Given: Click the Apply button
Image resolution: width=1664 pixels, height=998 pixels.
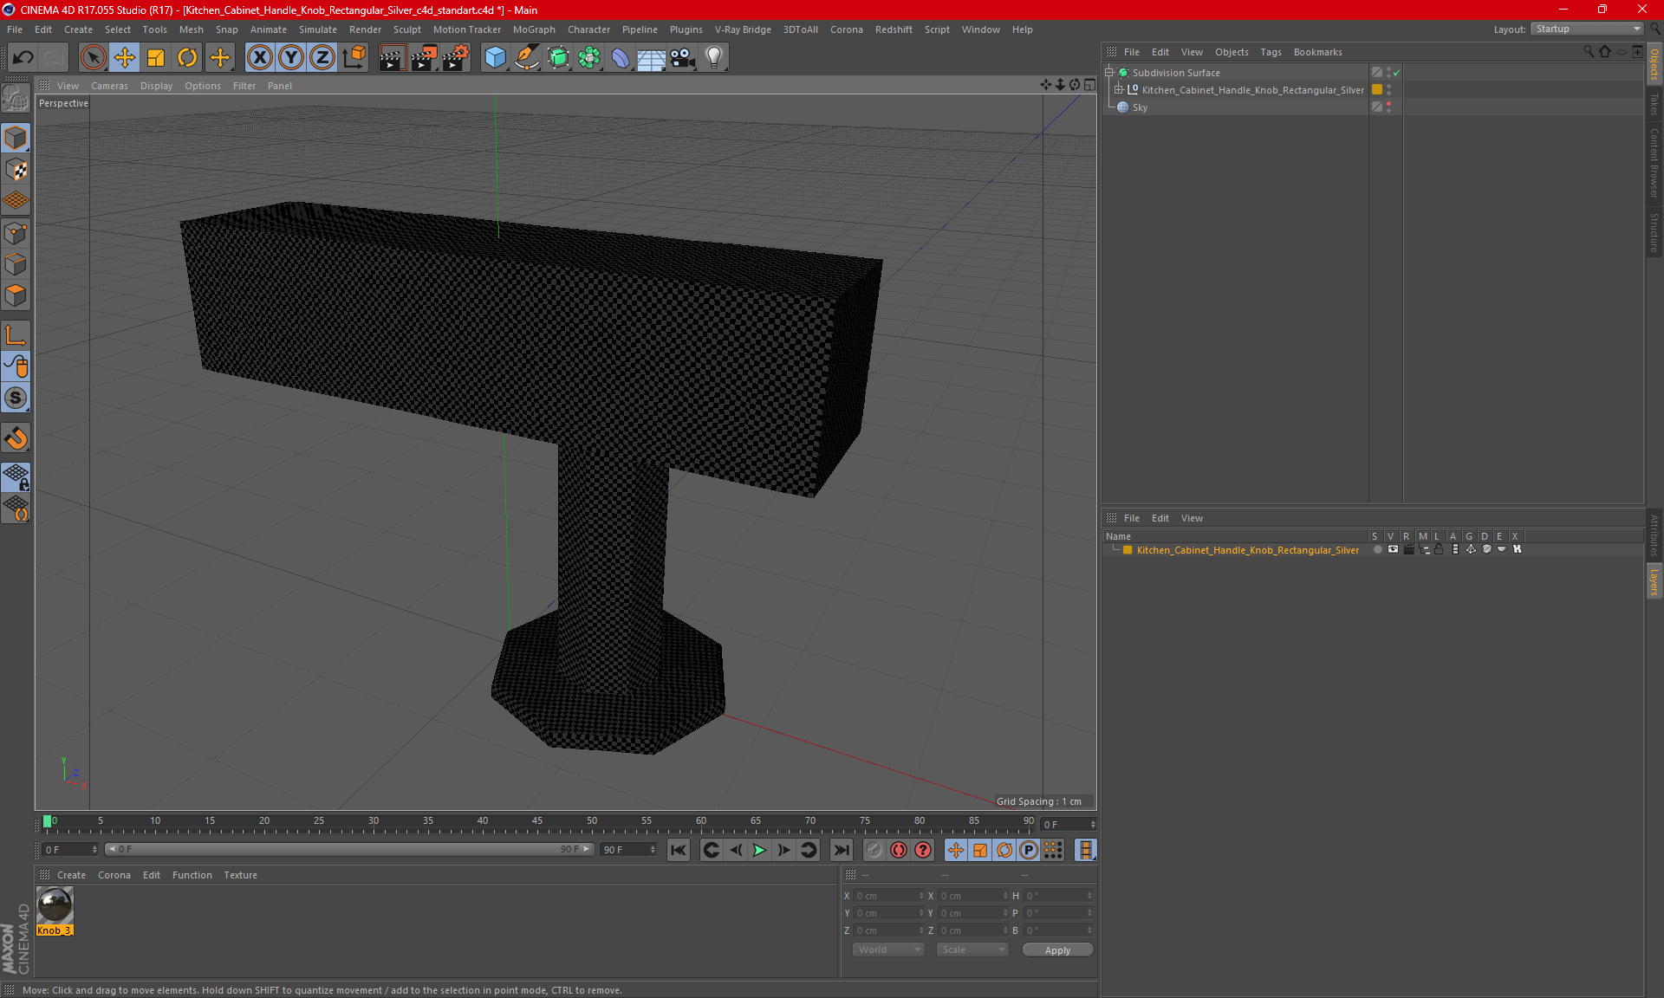Looking at the screenshot, I should (x=1057, y=950).
